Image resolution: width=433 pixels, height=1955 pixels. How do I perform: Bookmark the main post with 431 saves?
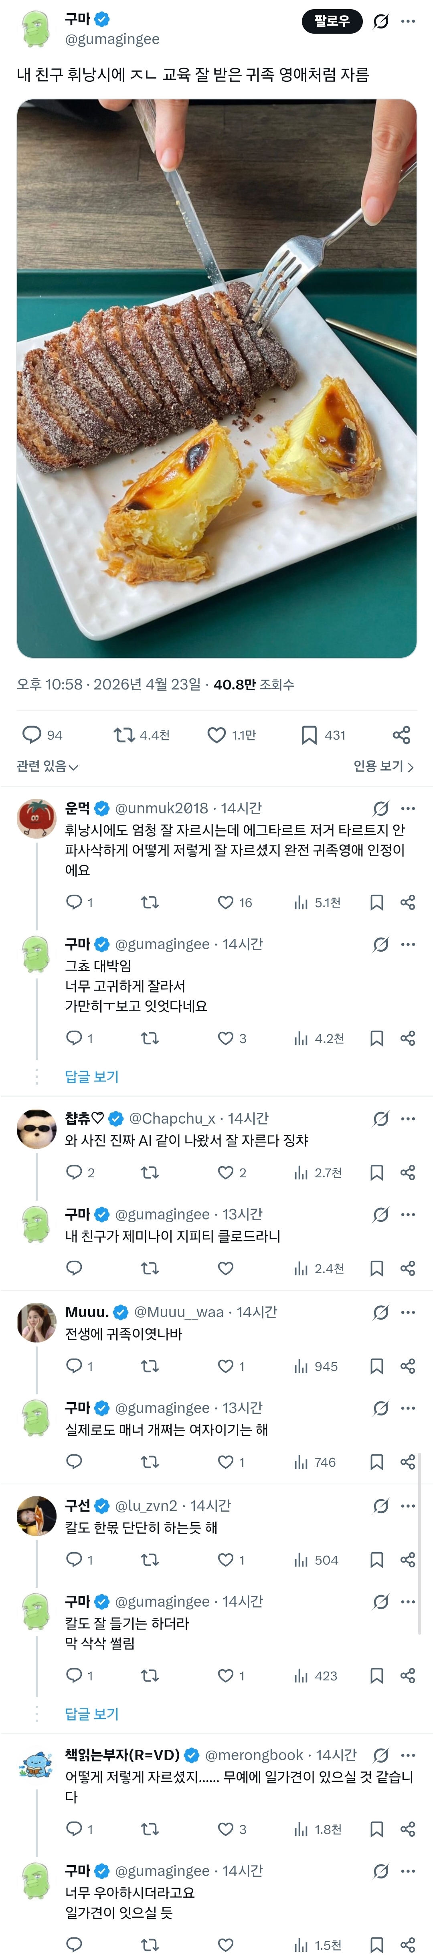[x=309, y=734]
